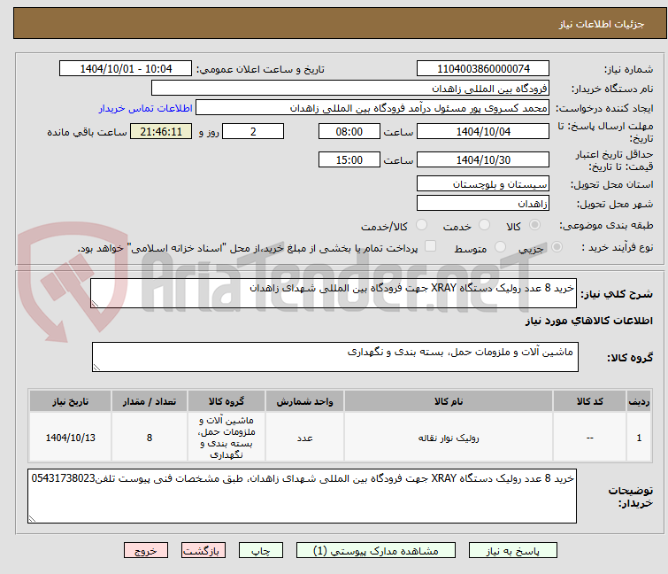Click the deadline time field 08:00

[349, 131]
